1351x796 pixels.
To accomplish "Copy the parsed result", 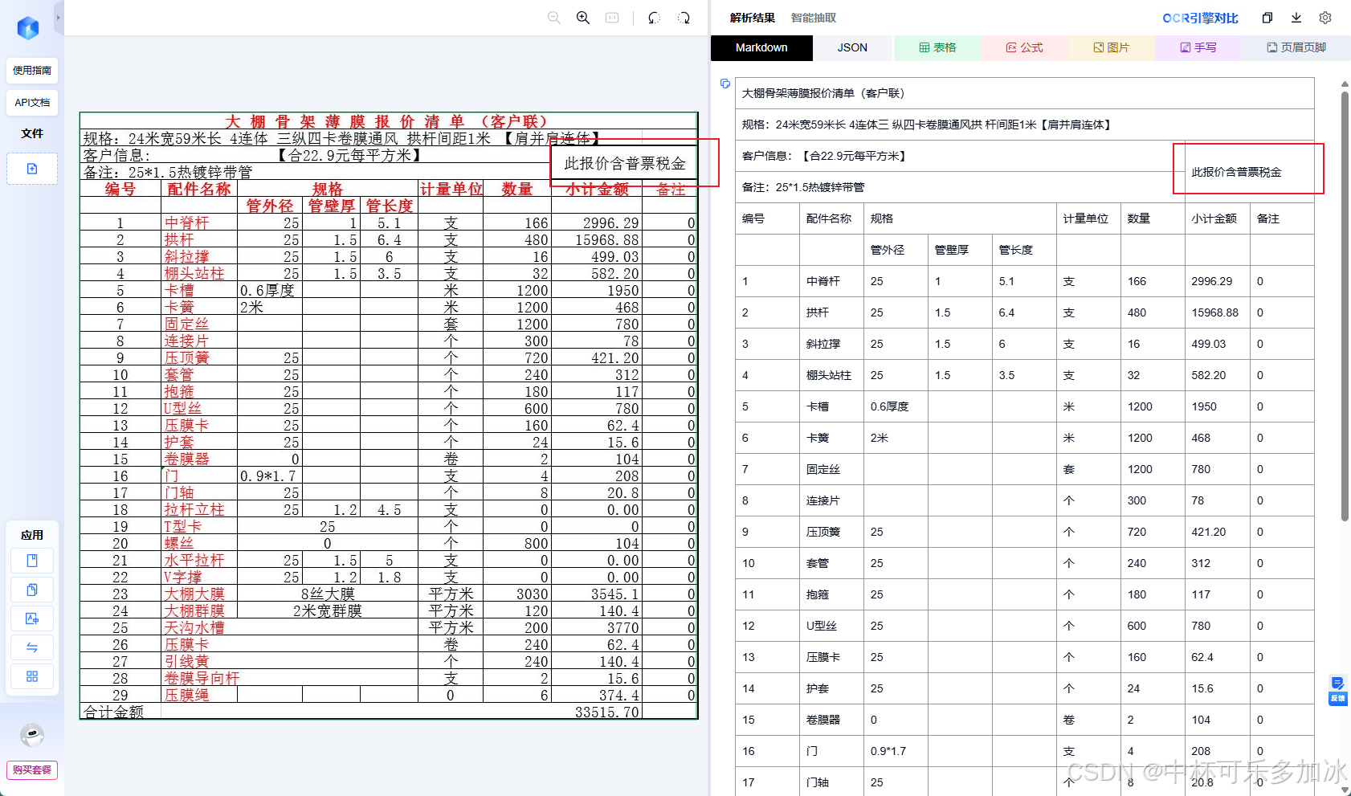I will click(1267, 18).
